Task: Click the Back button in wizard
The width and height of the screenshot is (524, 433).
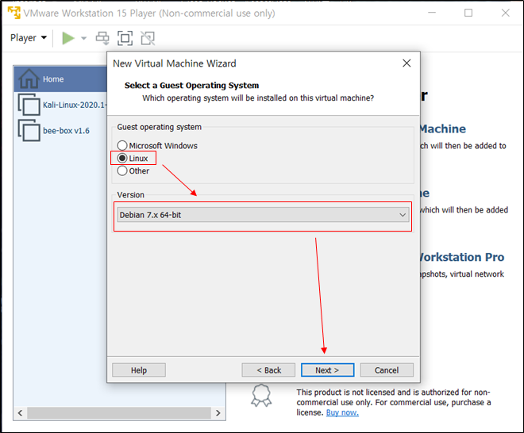Action: pyautogui.click(x=268, y=370)
